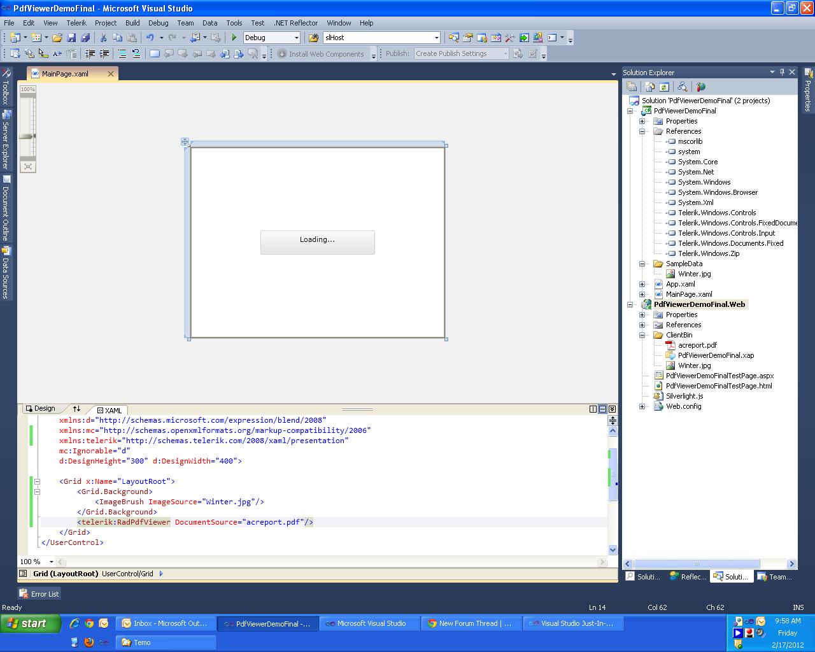Click the Copy toolbar icon
Viewport: 815px width, 652px height.
pyautogui.click(x=117, y=38)
